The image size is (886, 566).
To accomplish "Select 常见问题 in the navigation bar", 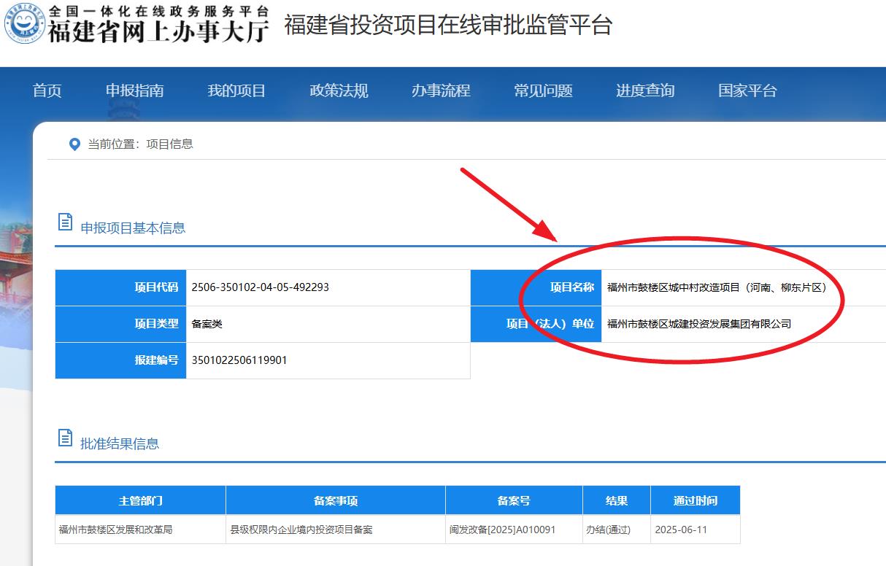I will click(x=543, y=90).
